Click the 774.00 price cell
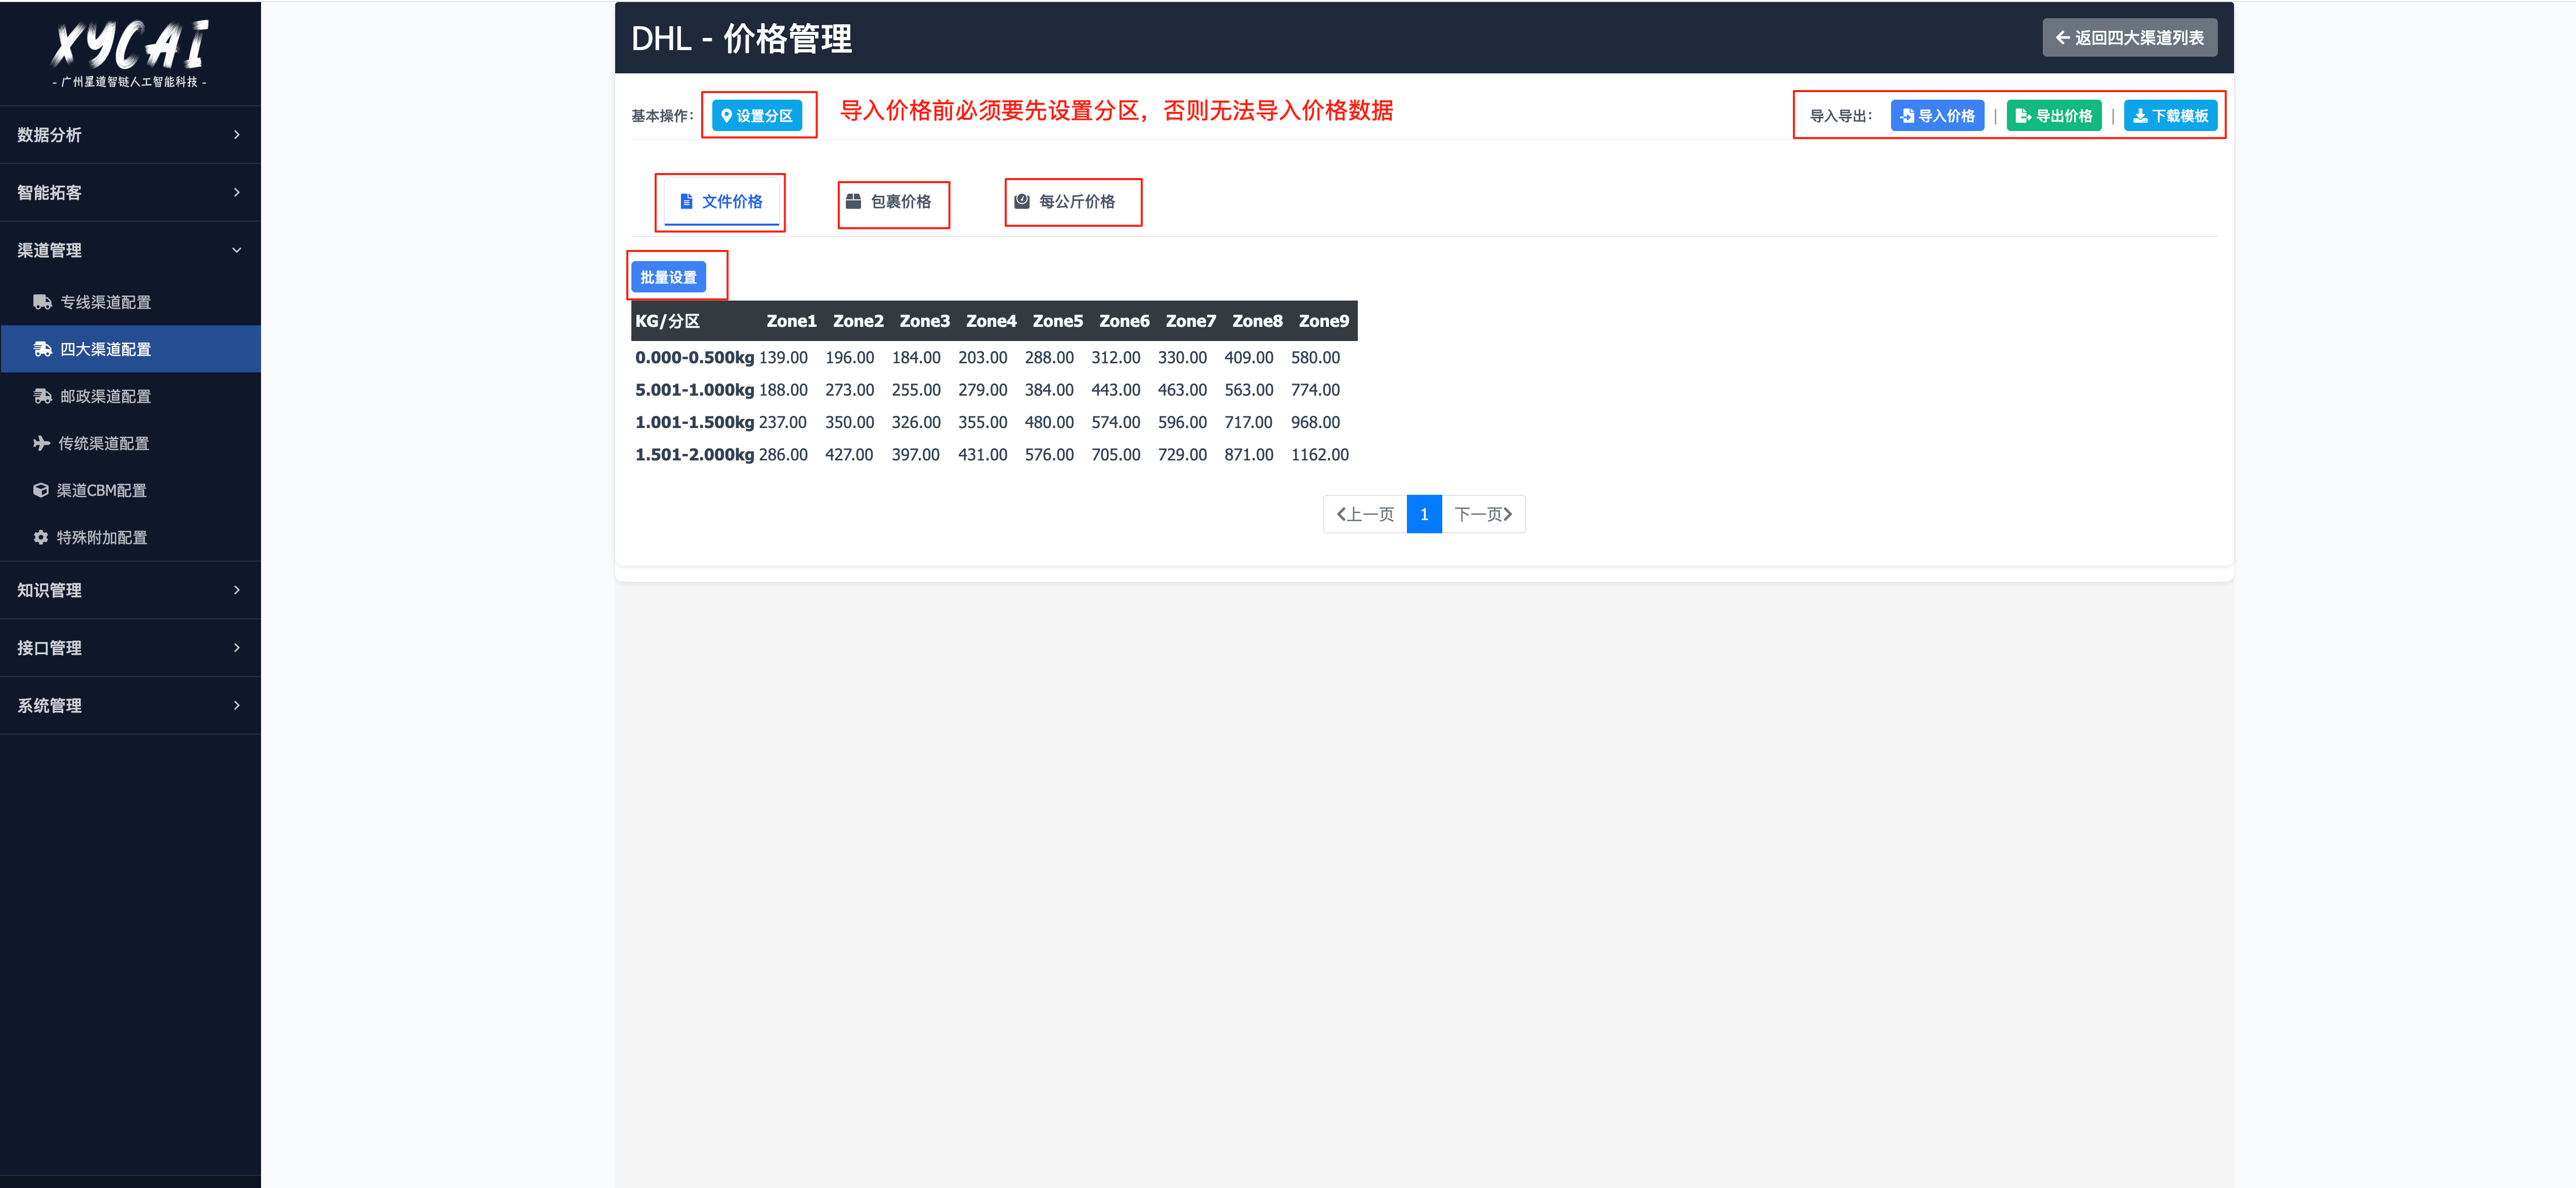Image resolution: width=2576 pixels, height=1188 pixels. (x=1315, y=390)
